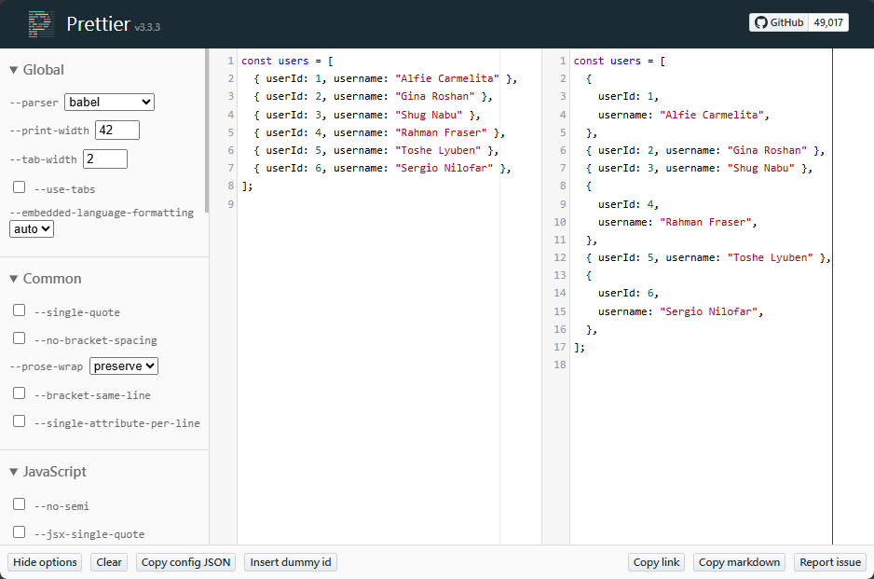Click "Alfie Carmelita" in the output pane
This screenshot has height=579, width=874.
[x=712, y=115]
